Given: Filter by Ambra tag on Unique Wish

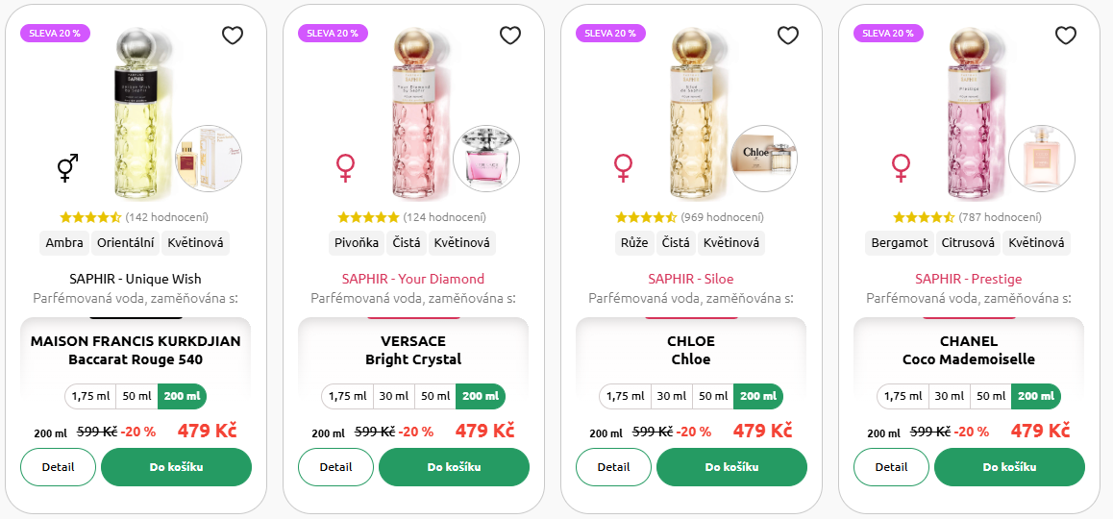Looking at the screenshot, I should (64, 243).
